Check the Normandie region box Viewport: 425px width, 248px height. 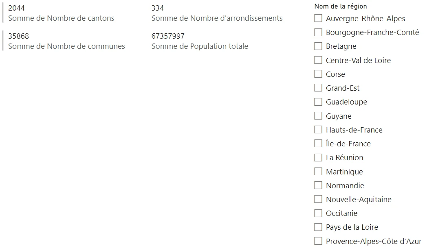[x=318, y=185]
